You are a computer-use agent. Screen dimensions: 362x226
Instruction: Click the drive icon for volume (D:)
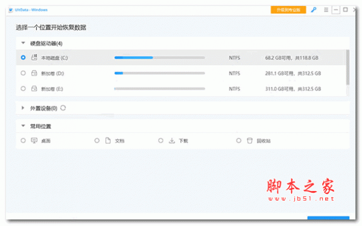tap(34, 73)
